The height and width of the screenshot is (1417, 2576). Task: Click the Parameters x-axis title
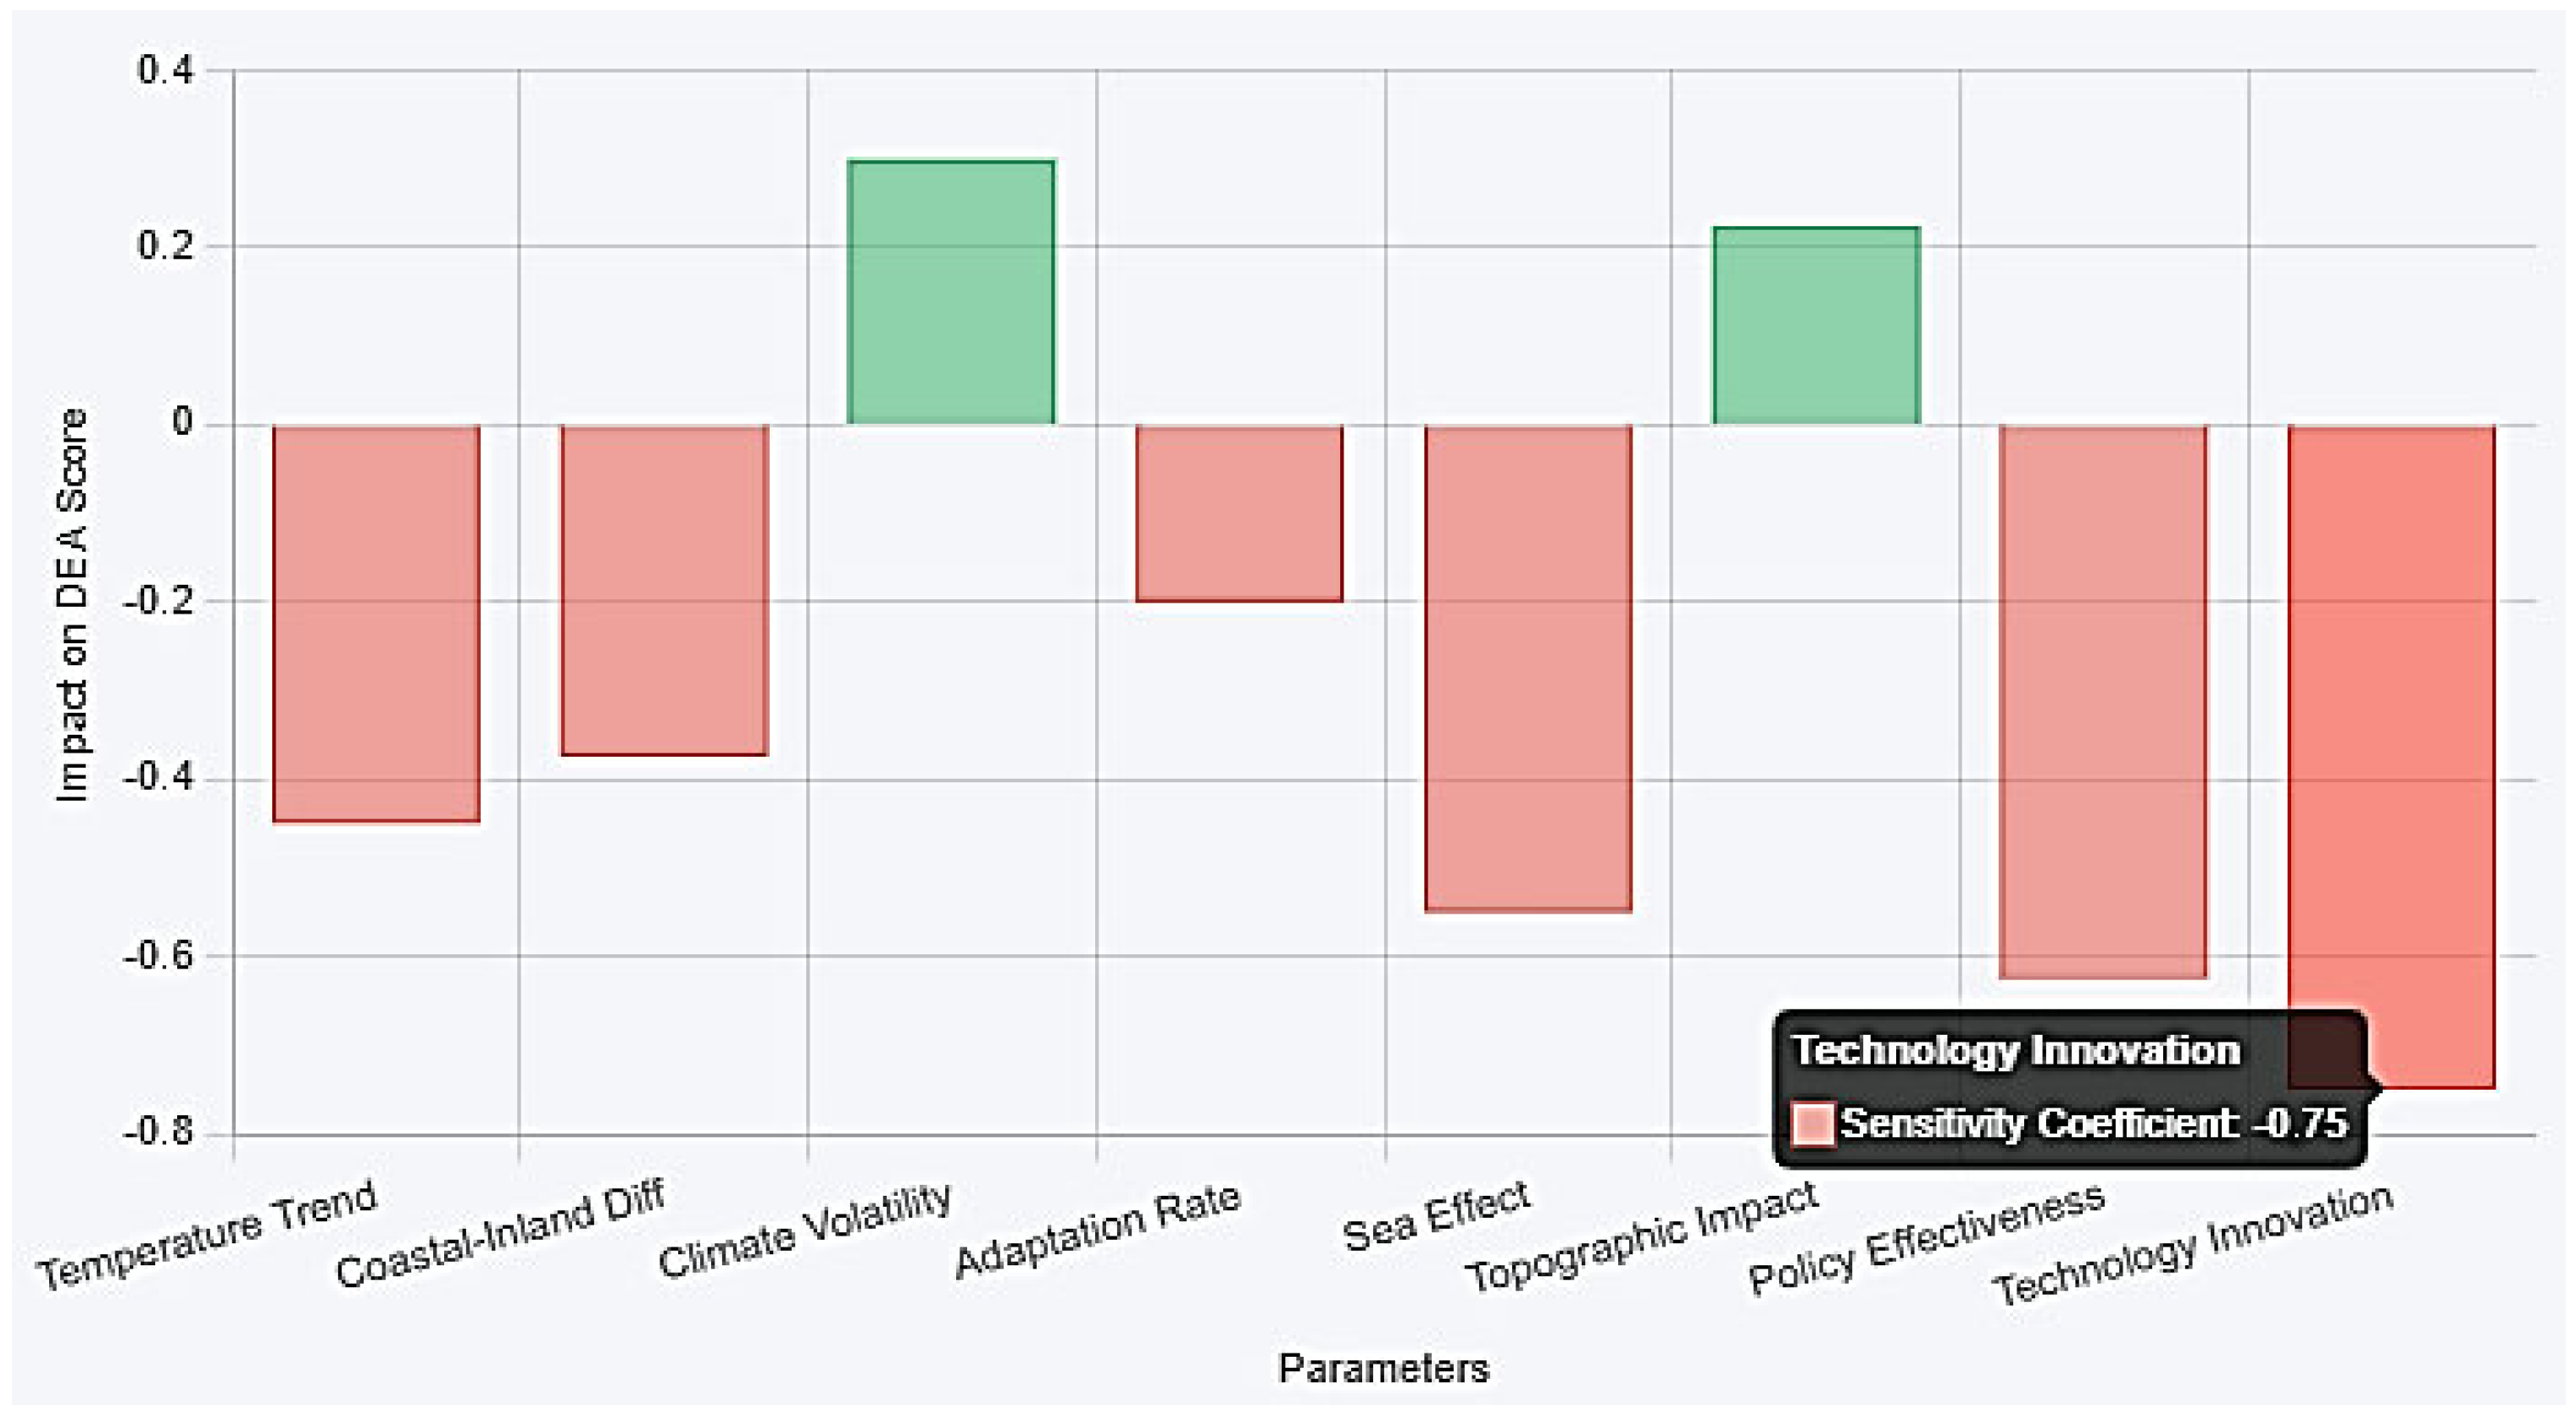[1384, 1367]
